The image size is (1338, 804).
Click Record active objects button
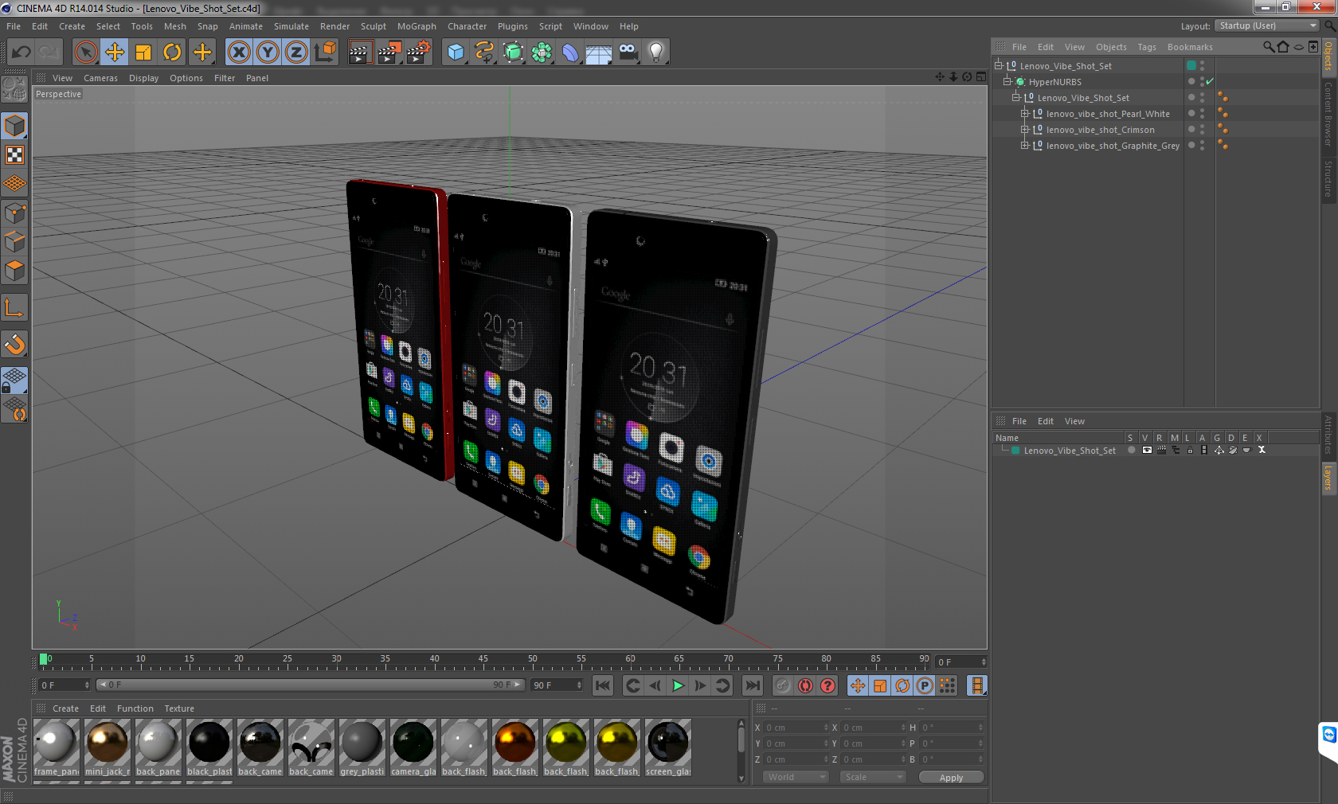(x=783, y=685)
